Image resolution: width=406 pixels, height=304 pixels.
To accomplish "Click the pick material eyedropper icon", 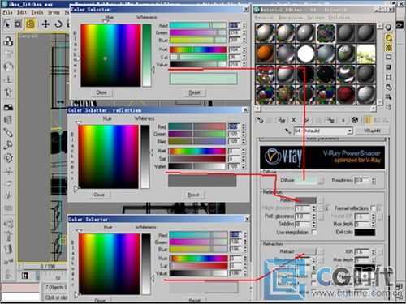I will [288, 131].
